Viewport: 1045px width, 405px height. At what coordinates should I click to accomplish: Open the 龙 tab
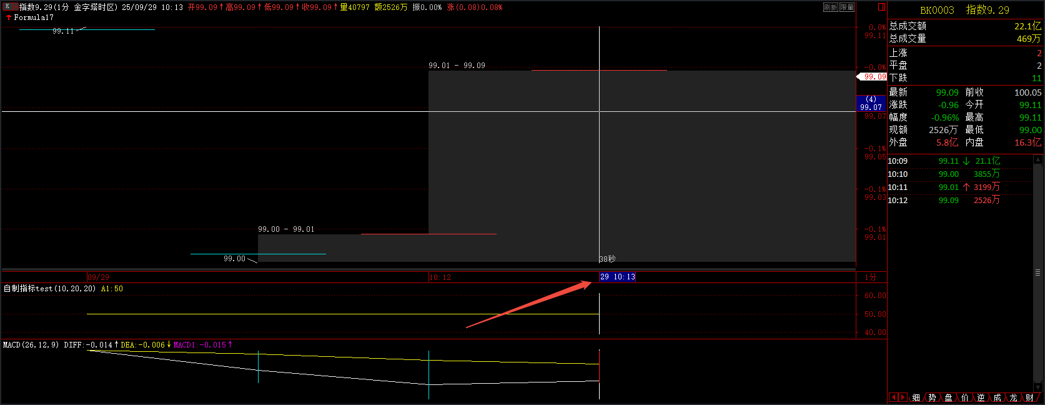pos(1013,397)
